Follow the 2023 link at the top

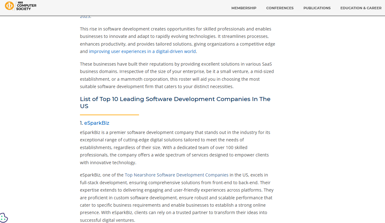tap(85, 17)
